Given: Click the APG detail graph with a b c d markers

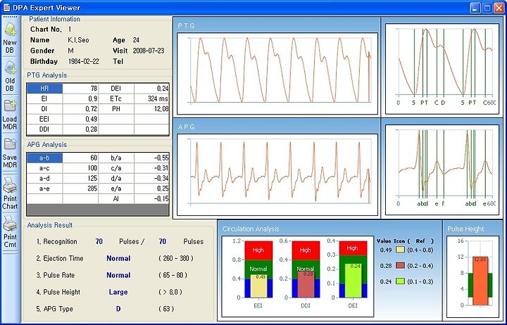Looking at the screenshot, I should tap(442, 170).
